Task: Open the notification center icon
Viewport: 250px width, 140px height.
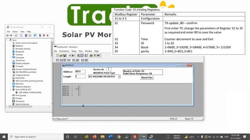Action: pyautogui.click(x=245, y=136)
